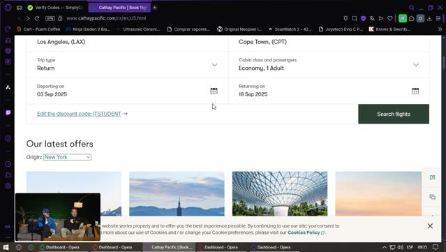Select Cathay Pacific window in taskbar
Viewport: 446px width, 252px height.
[169, 247]
